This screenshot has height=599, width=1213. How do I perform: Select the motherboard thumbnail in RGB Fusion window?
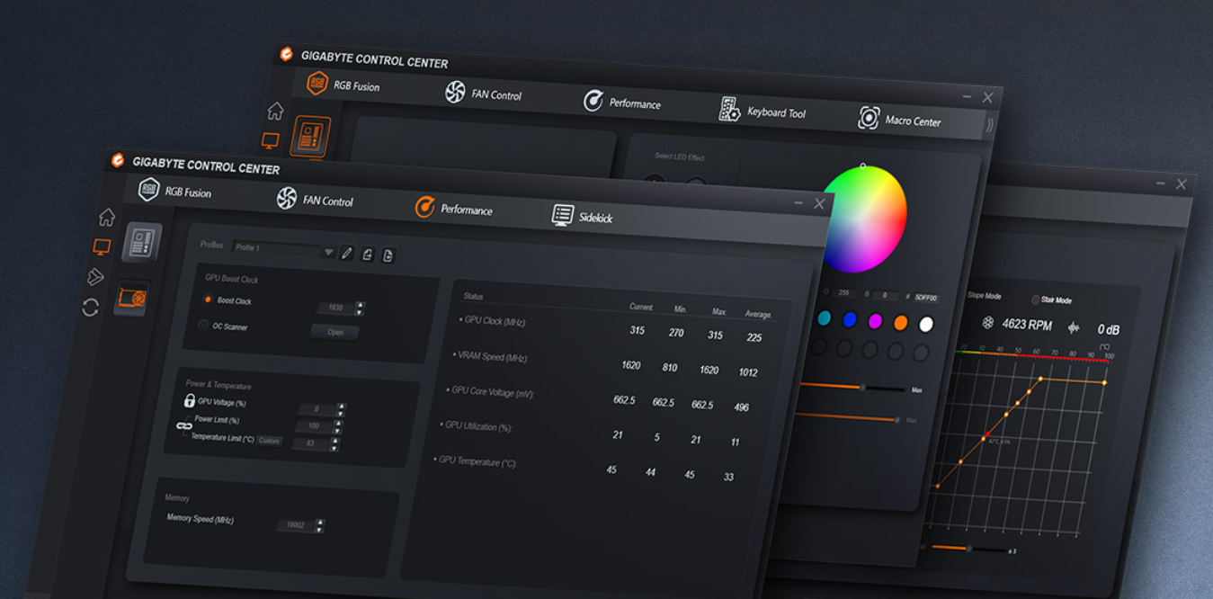310,137
